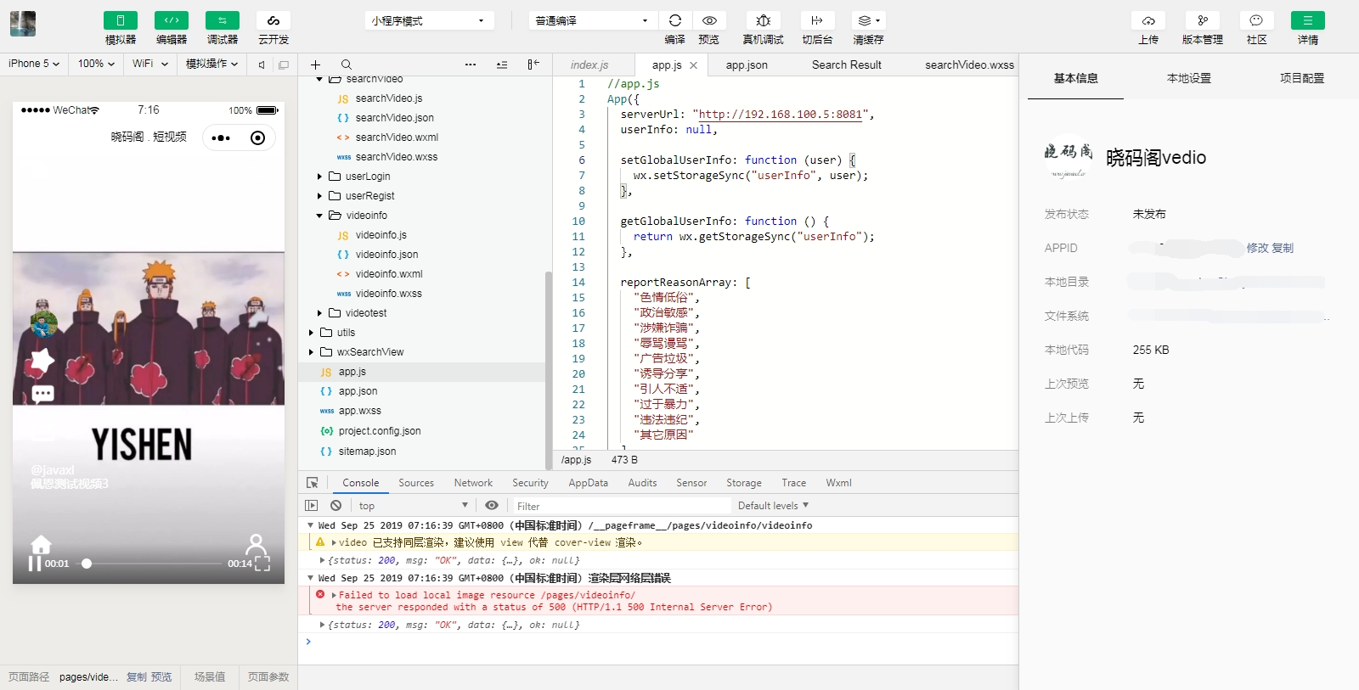The height and width of the screenshot is (690, 1359).
Task: Switch to background (切后台) icon
Action: coord(817,20)
